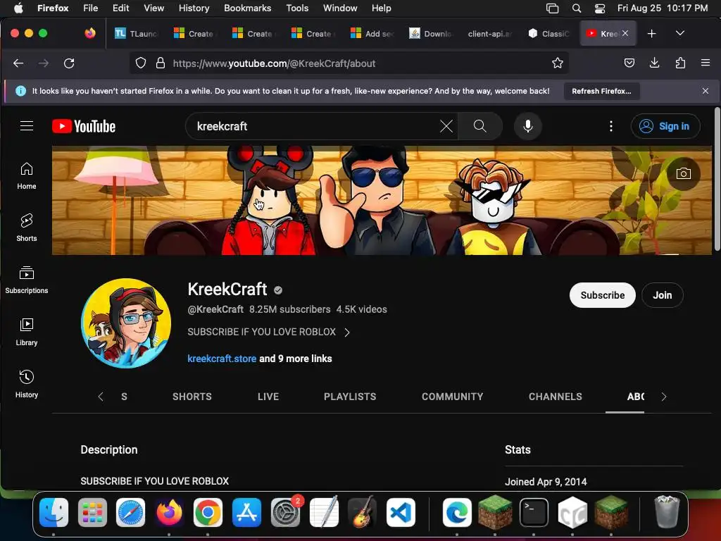Clear the kreekcraft search text
Image resolution: width=721 pixels, height=541 pixels.
click(x=446, y=126)
